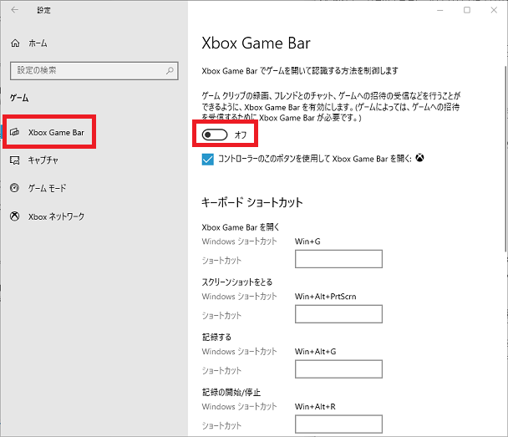Screen dimensions: 508x437
Task: Open キャプチャ settings section
Action: pos(43,160)
